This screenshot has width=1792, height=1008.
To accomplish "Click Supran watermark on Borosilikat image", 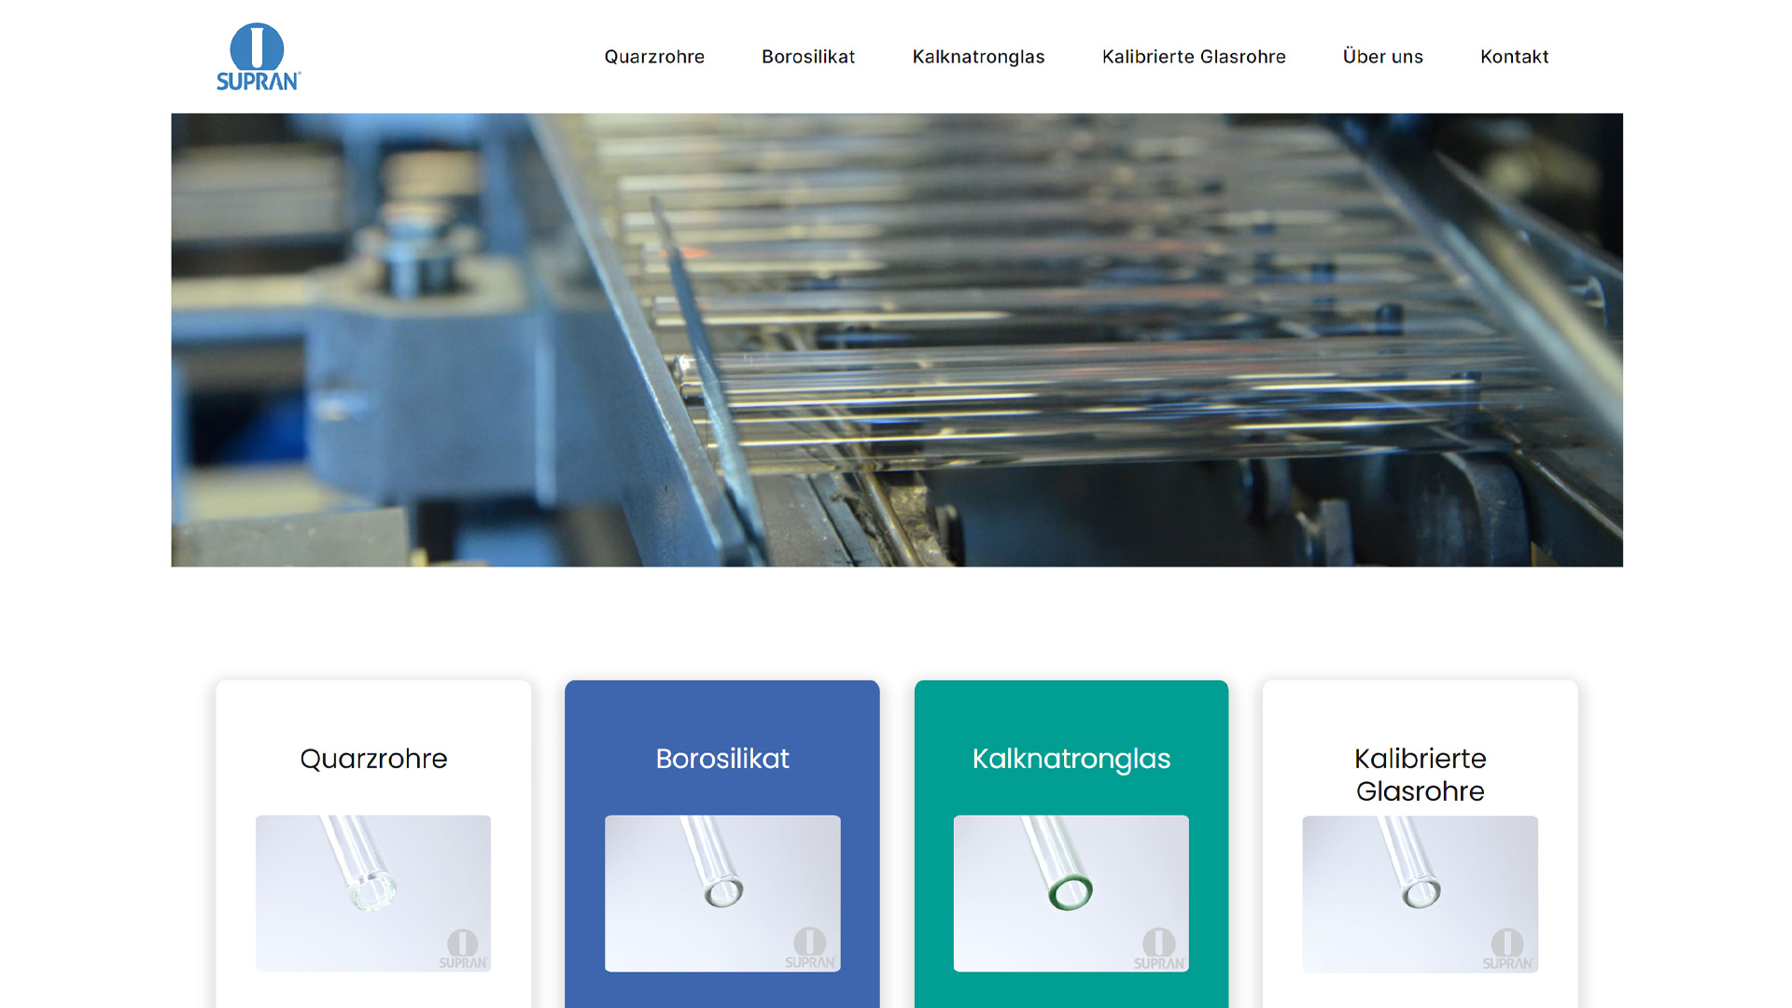I will point(810,949).
